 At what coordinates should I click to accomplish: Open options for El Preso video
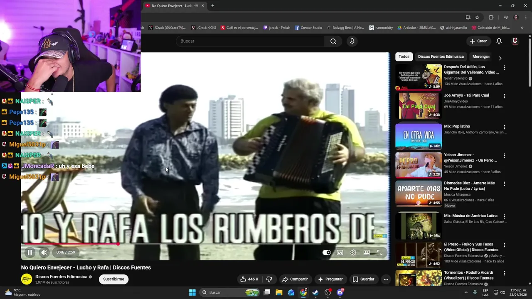[505, 245]
